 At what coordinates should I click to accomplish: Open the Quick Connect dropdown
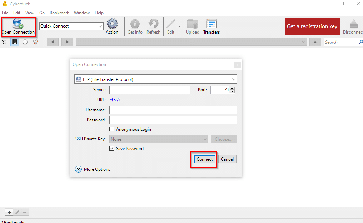[100, 26]
